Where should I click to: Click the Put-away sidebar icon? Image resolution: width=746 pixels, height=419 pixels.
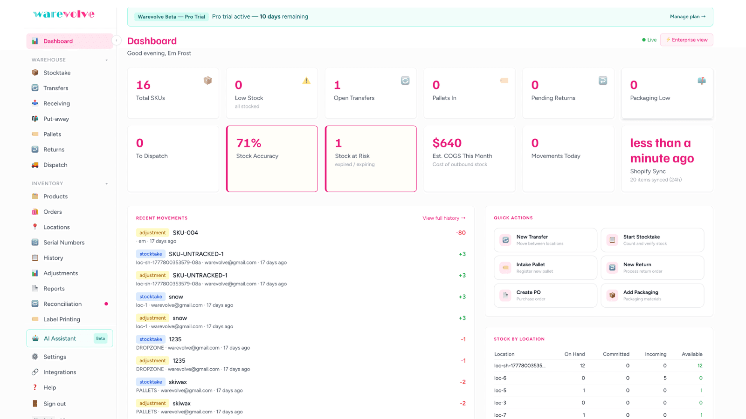[35, 119]
